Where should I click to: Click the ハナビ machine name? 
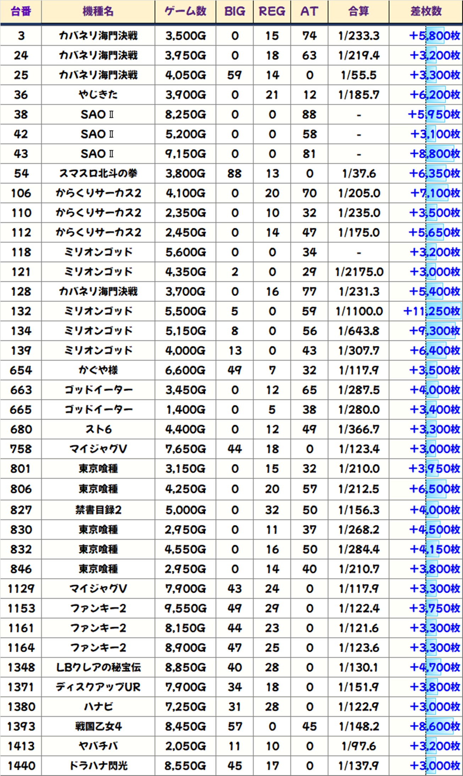click(x=98, y=707)
